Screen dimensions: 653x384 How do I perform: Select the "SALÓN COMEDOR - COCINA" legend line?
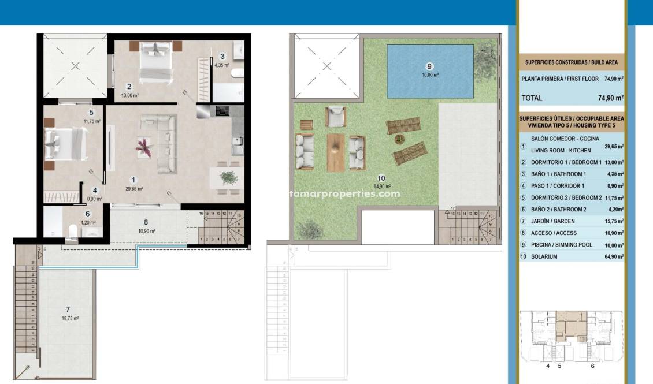[x=565, y=139]
